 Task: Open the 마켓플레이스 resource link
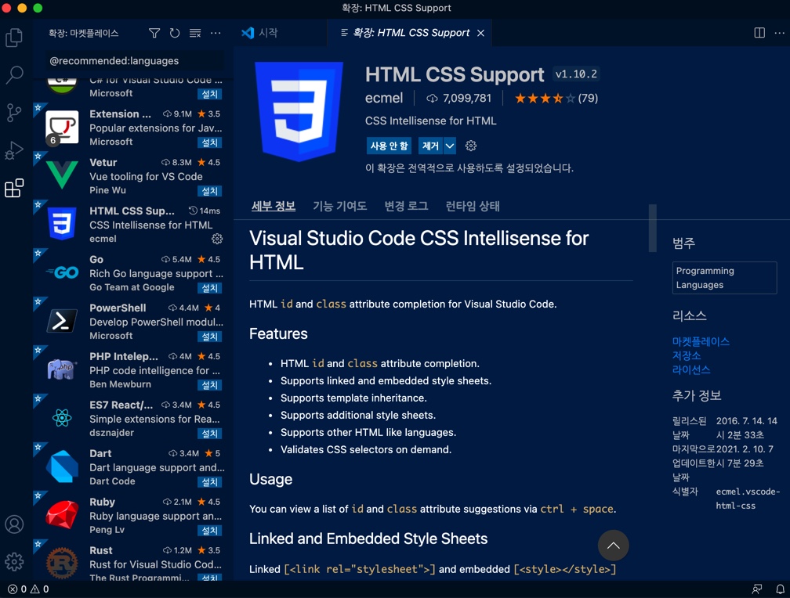[701, 341]
